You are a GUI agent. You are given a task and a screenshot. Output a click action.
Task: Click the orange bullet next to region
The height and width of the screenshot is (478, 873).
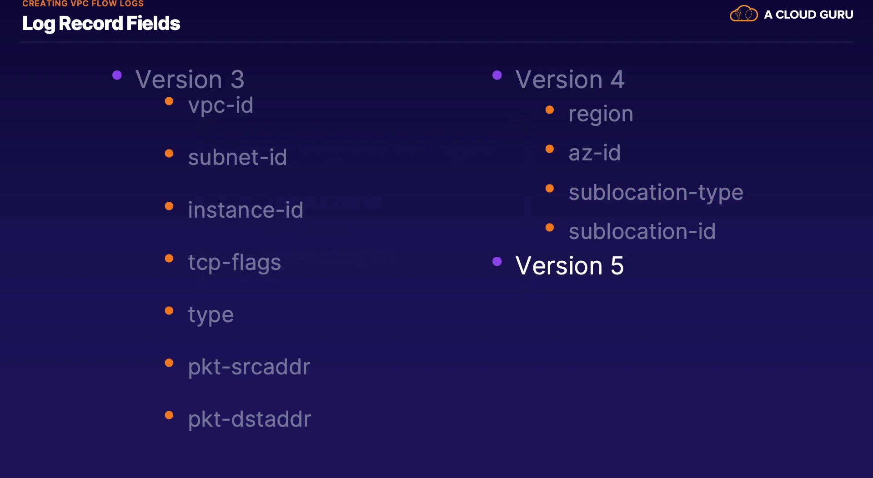coord(549,110)
